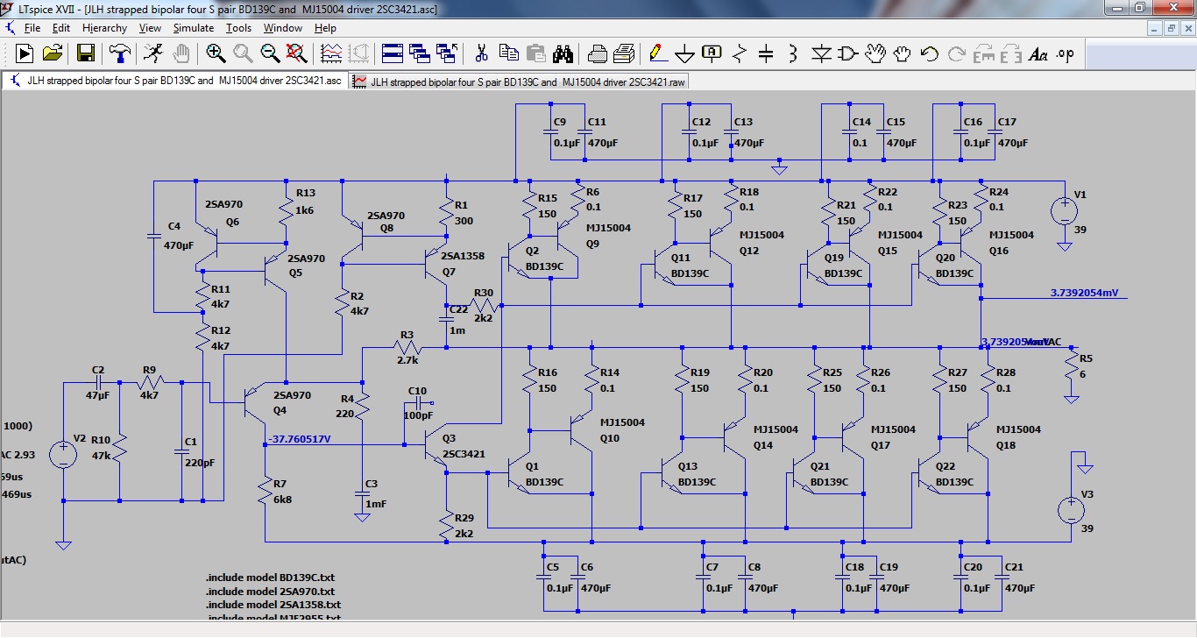Click the Q9 MJ15004 transistor label
The height and width of the screenshot is (638, 1197).
click(x=608, y=236)
